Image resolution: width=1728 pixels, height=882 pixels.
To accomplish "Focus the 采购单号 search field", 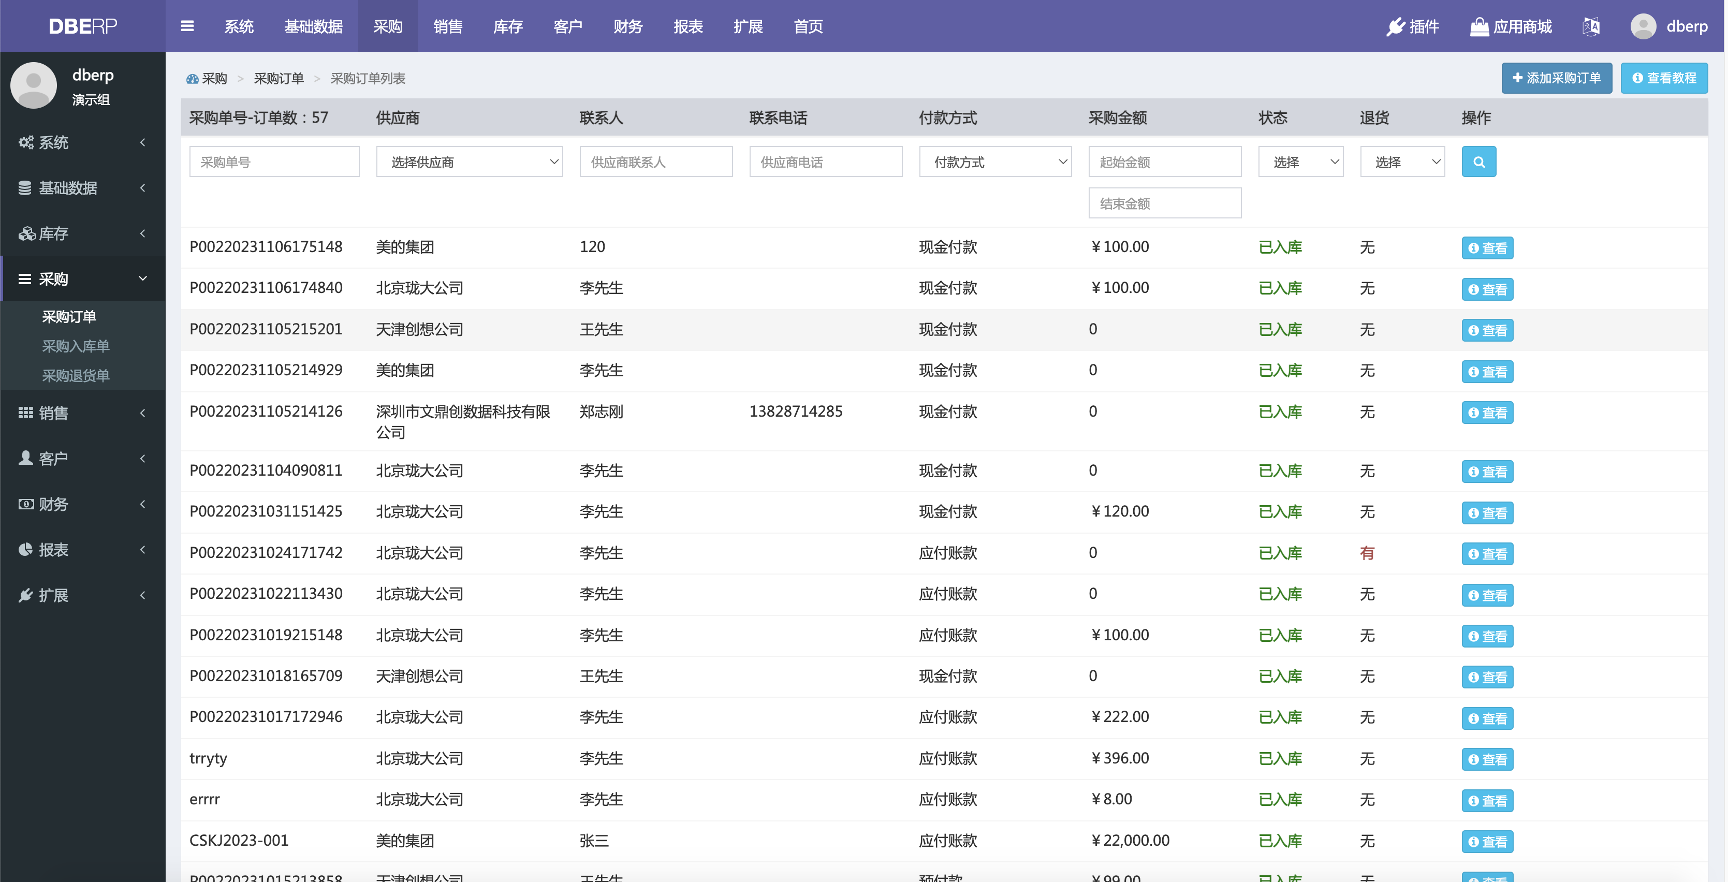I will click(x=274, y=161).
